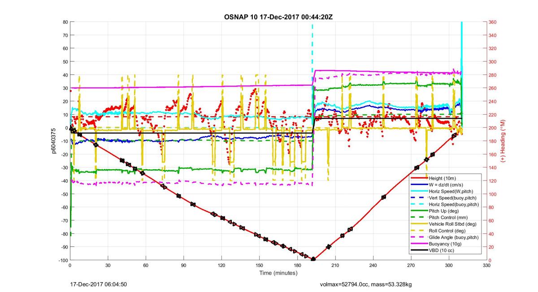Click right heading-axis tick label "360"
538x292 pixels.
pyautogui.click(x=493, y=22)
